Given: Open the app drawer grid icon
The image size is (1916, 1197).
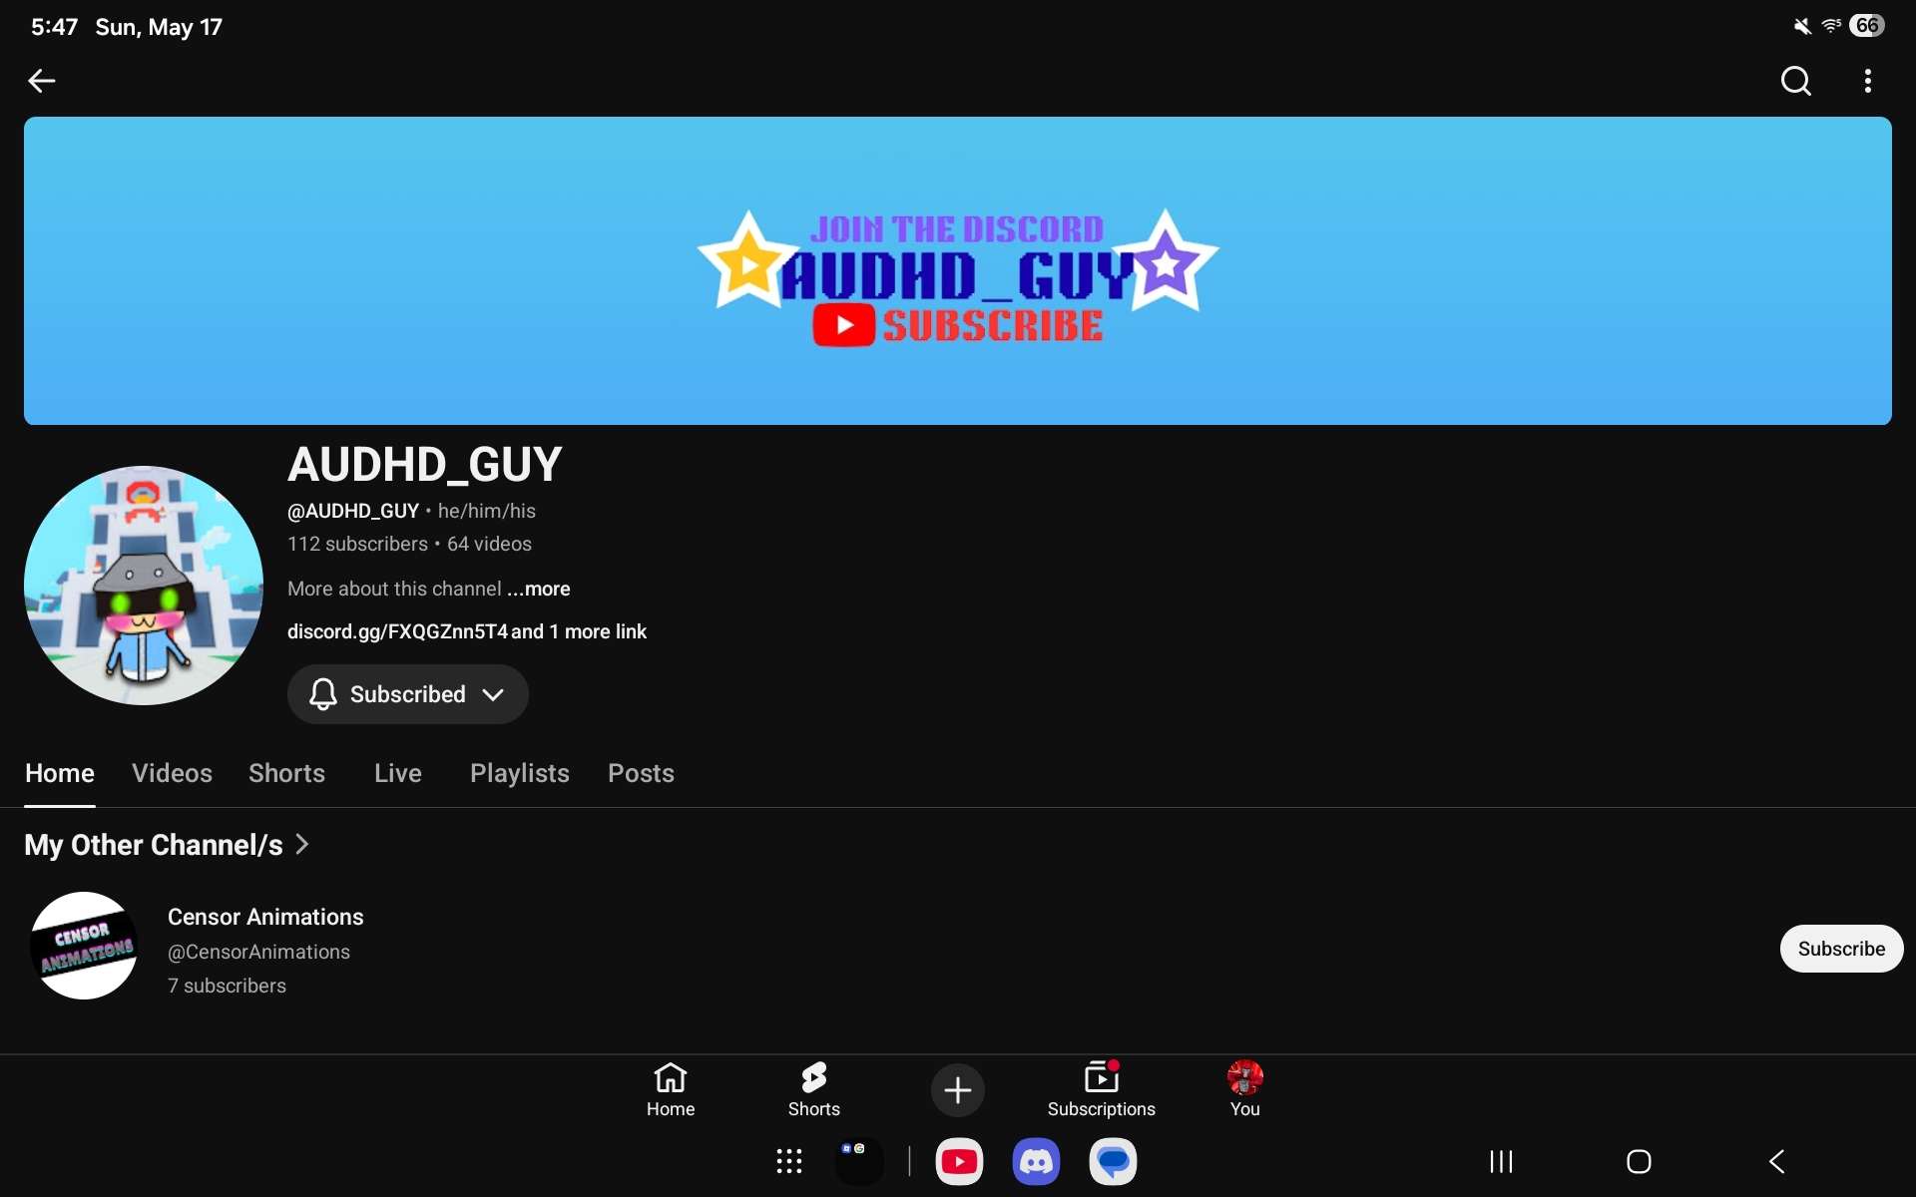Looking at the screenshot, I should [x=789, y=1161].
